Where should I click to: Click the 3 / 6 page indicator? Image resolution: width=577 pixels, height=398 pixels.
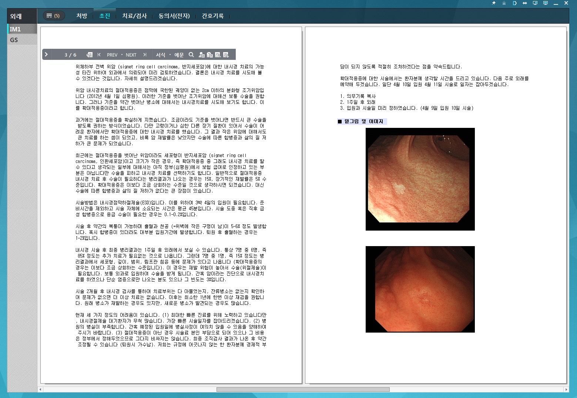click(70, 55)
